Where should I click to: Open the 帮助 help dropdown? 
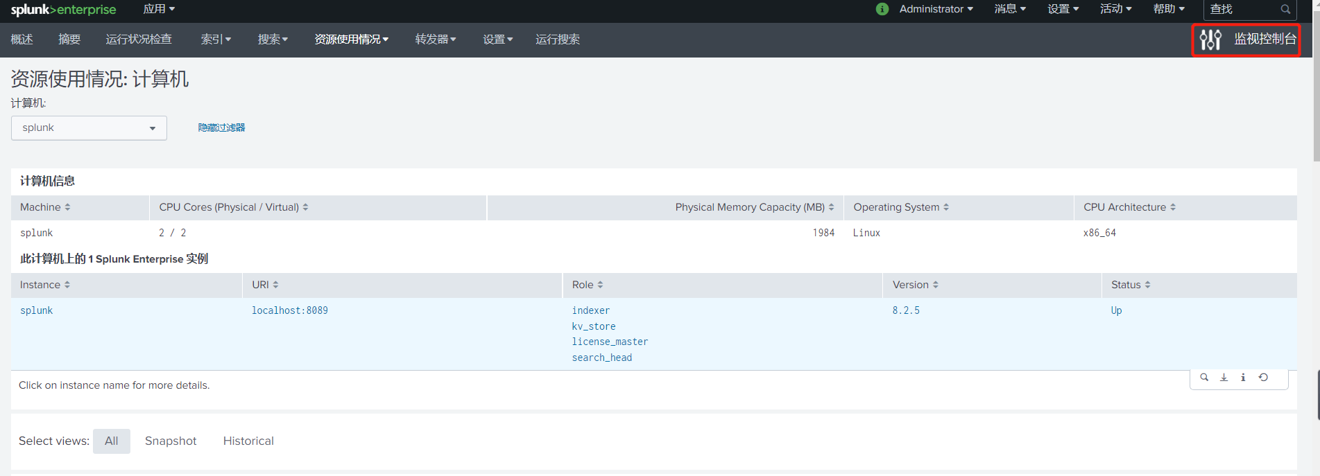tap(1169, 9)
